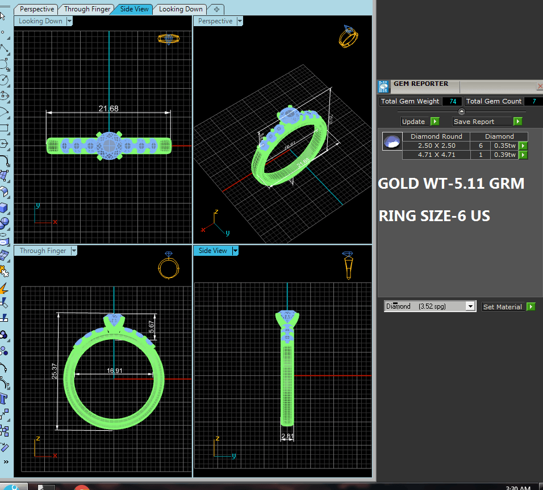The width and height of the screenshot is (543, 490).
Task: Select the Text object tool
Action: click(4, 399)
